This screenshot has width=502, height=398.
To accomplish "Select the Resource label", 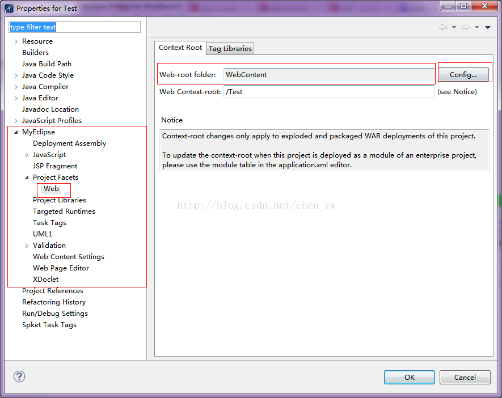I will [37, 41].
